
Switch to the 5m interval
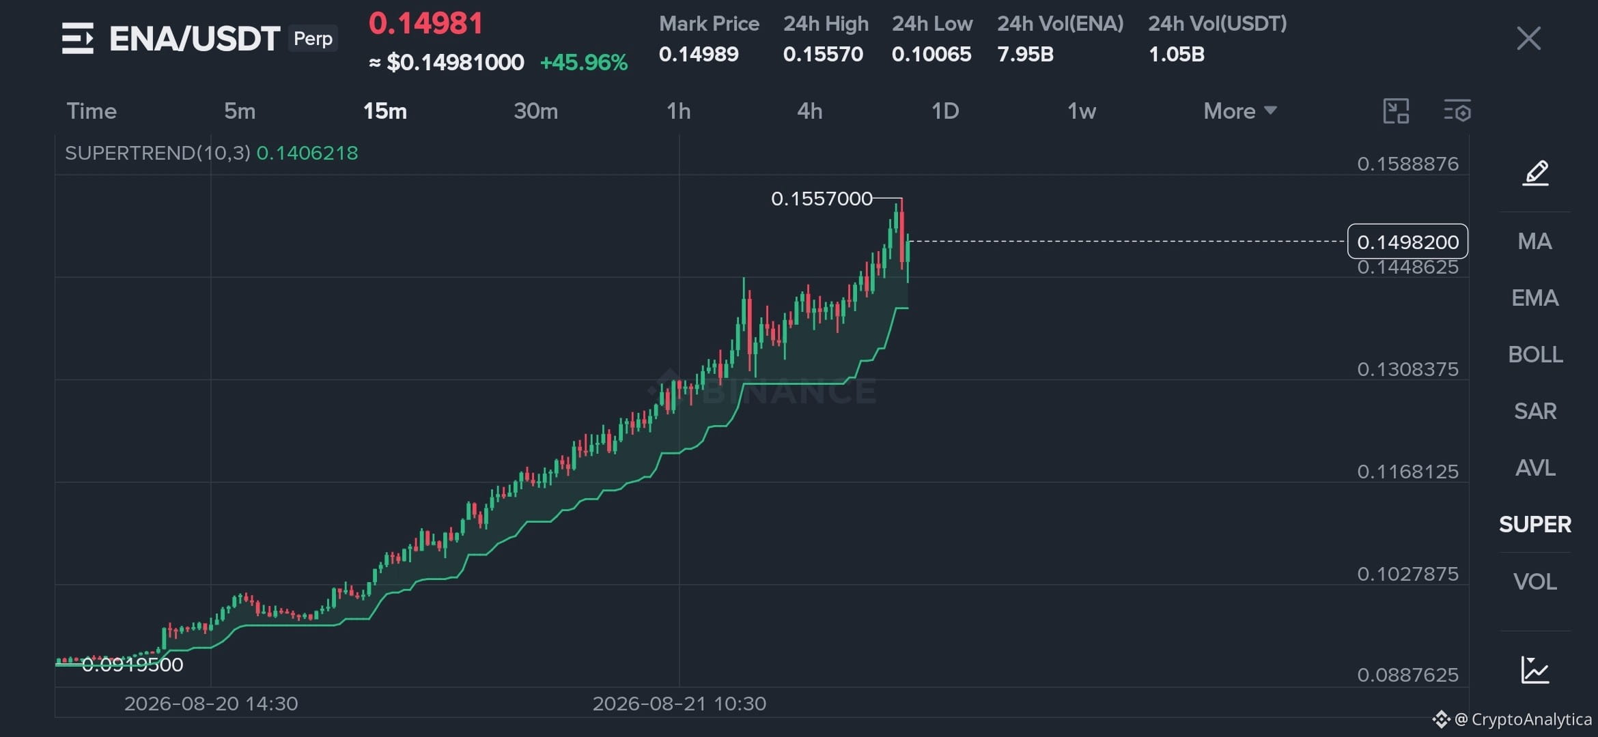pyautogui.click(x=240, y=111)
